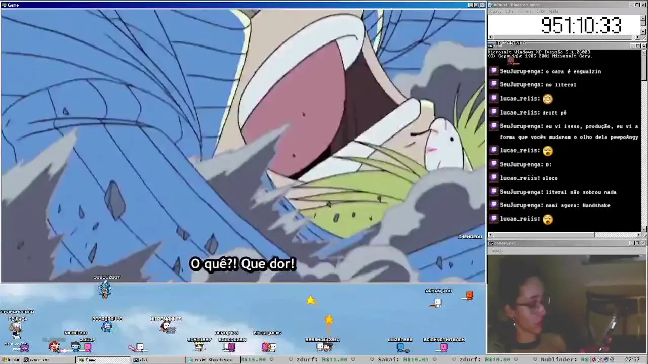Click the CLSCUZBOT flying character
The width and height of the screenshot is (648, 364).
[x=105, y=290]
